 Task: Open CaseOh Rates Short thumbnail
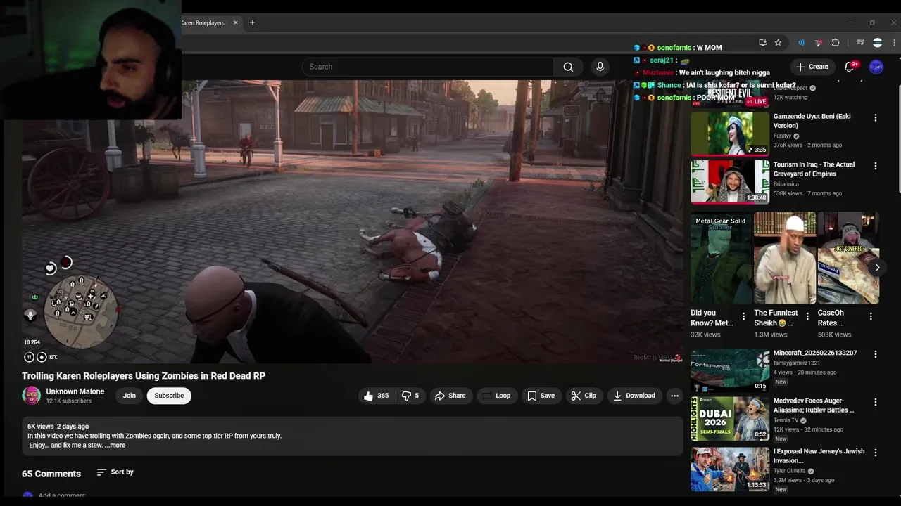point(848,258)
